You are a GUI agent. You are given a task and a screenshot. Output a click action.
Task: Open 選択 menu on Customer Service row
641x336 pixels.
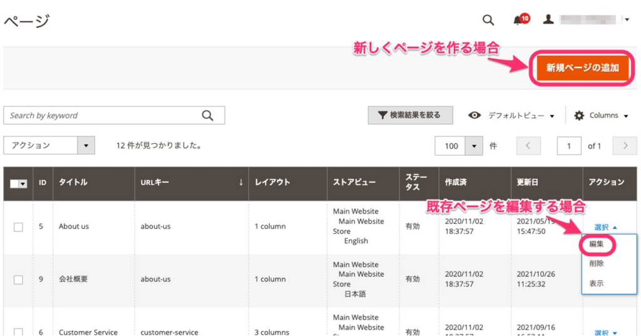click(605, 333)
